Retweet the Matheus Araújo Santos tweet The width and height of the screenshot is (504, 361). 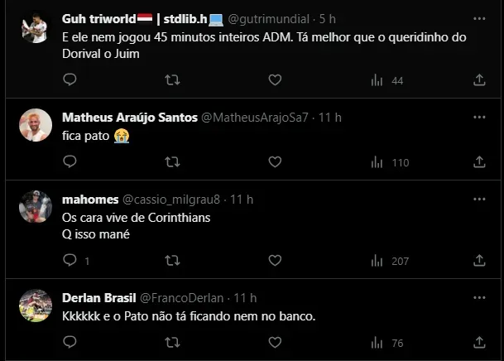(172, 162)
